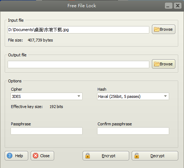The height and width of the screenshot is (168, 184).
Task: Expand the Hash dropdown showing Haval
Action: [133, 96]
